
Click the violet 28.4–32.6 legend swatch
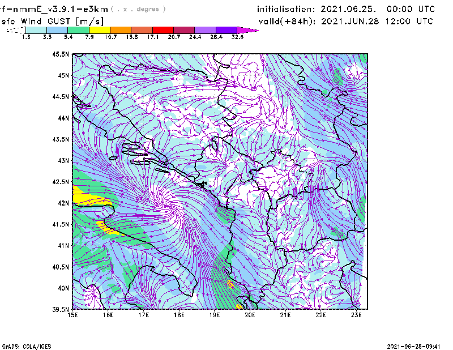pos(226,30)
